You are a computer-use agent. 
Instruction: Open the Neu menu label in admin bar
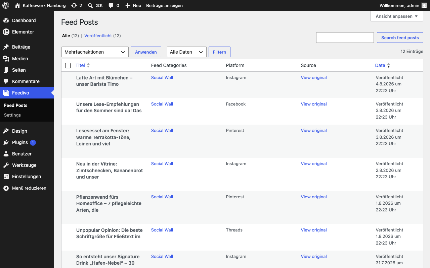(x=137, y=5)
